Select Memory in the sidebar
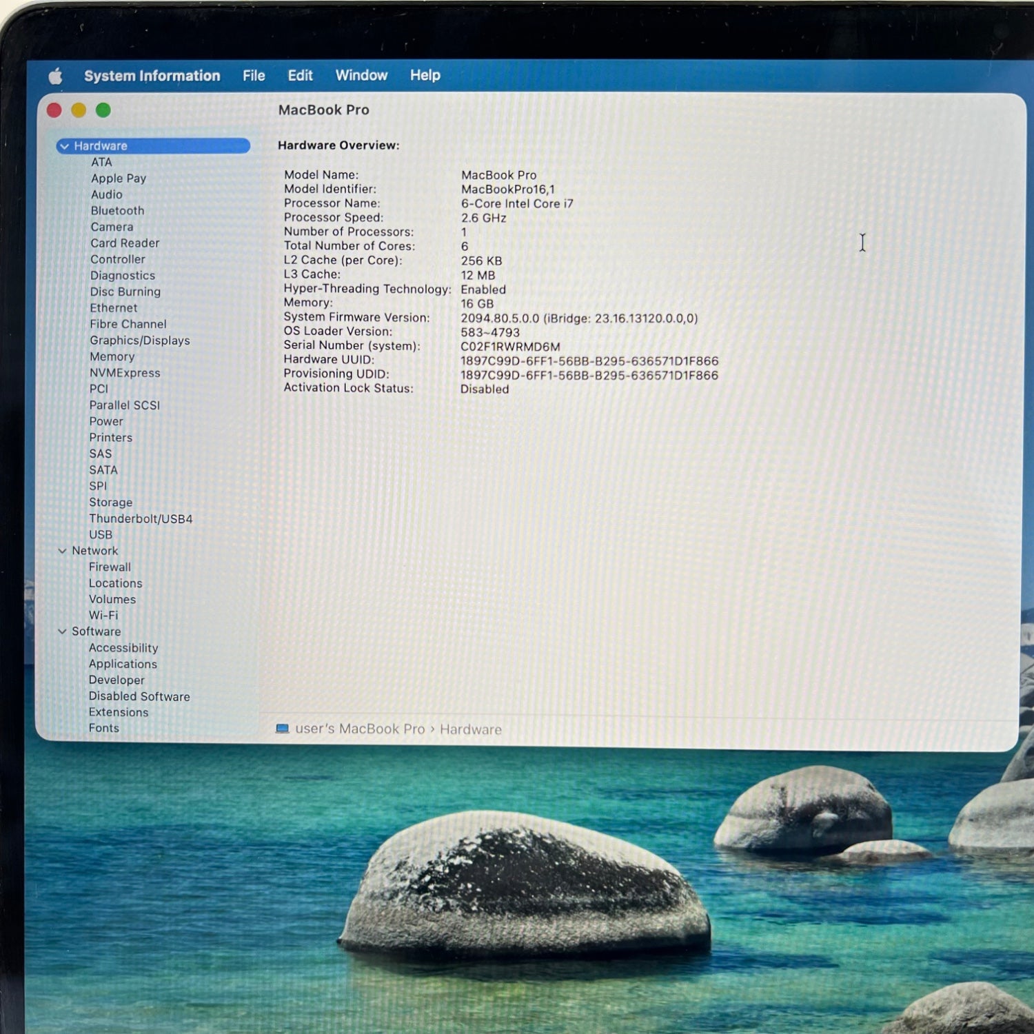 point(112,356)
